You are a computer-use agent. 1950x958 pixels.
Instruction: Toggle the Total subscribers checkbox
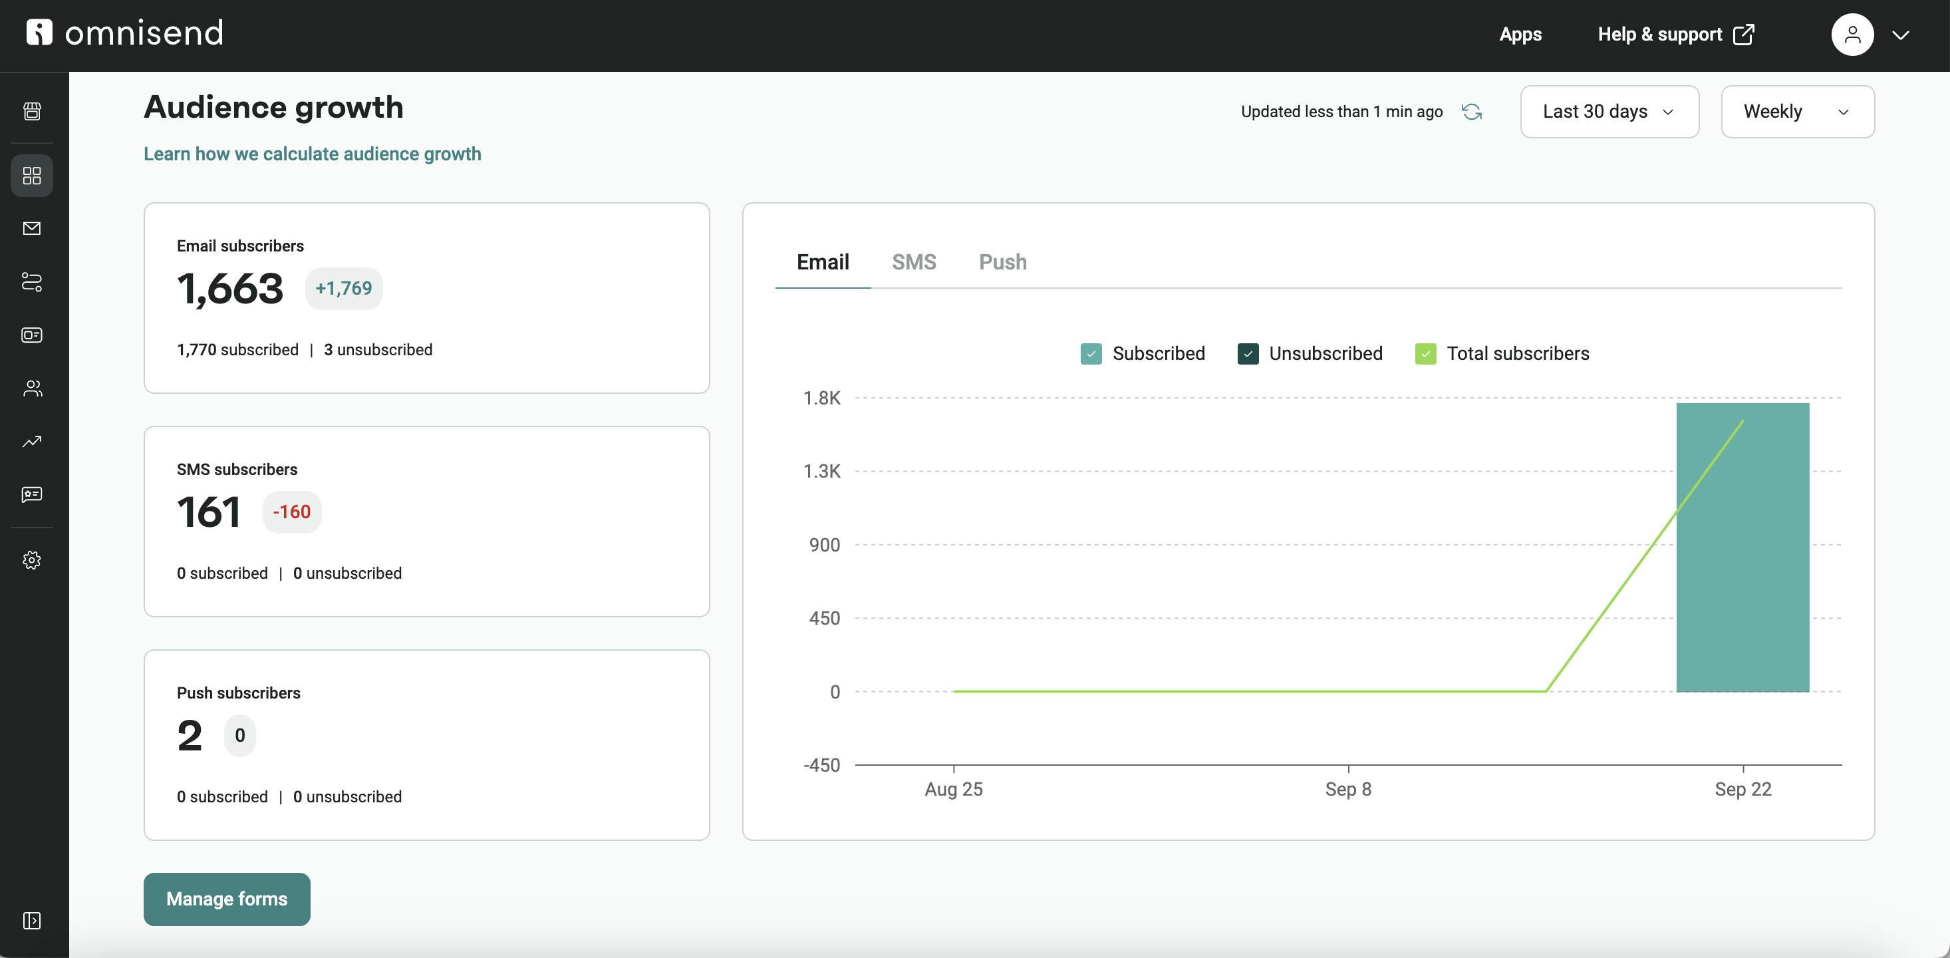click(1426, 353)
